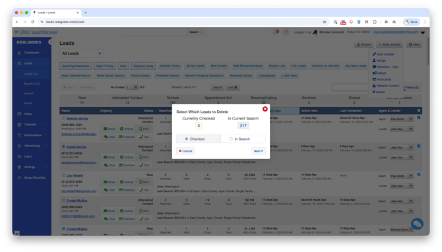This screenshot has width=442, height=252.
Task: Expand Leads in the sidebar
Action: 32,63
